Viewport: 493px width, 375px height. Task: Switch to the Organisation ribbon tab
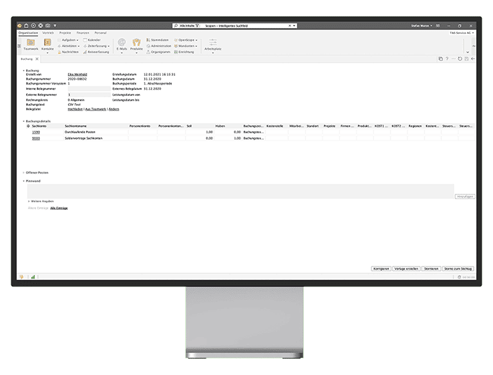pos(28,33)
